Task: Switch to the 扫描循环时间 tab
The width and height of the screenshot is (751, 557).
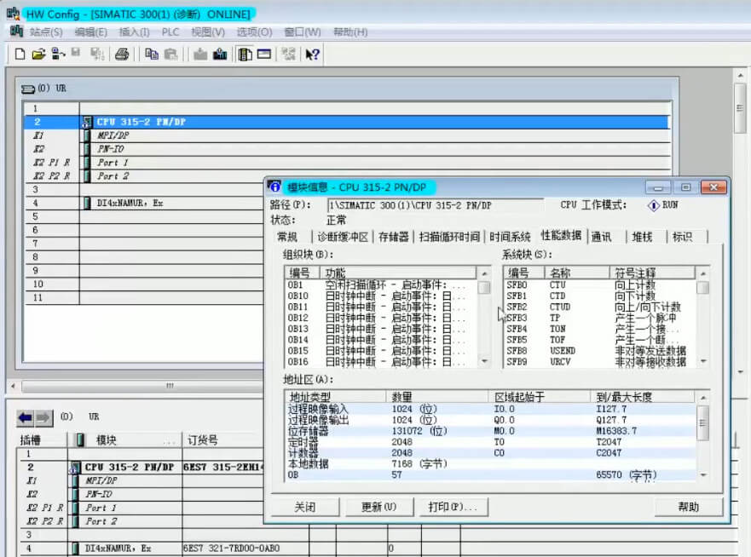Action: 449,237
